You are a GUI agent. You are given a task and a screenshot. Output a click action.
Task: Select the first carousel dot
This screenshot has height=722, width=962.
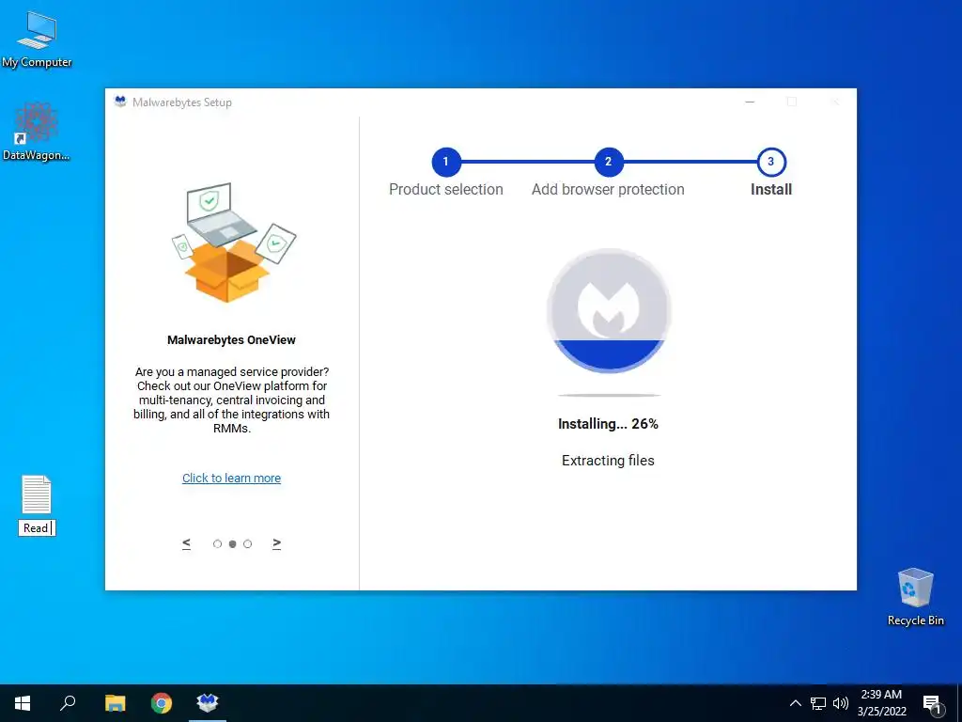(x=217, y=544)
